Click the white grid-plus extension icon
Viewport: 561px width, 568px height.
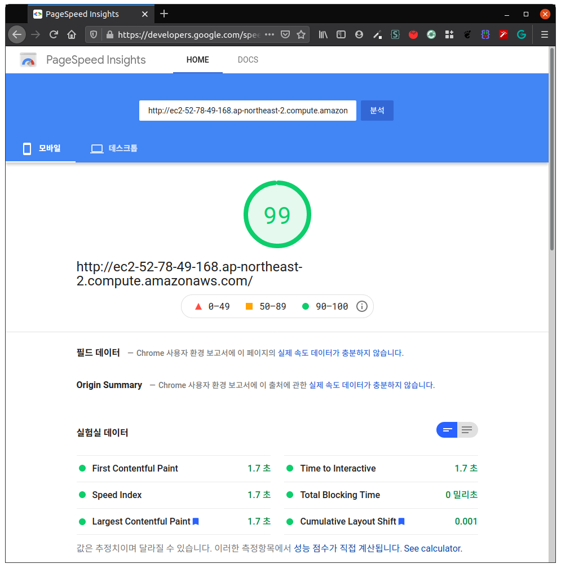[449, 35]
